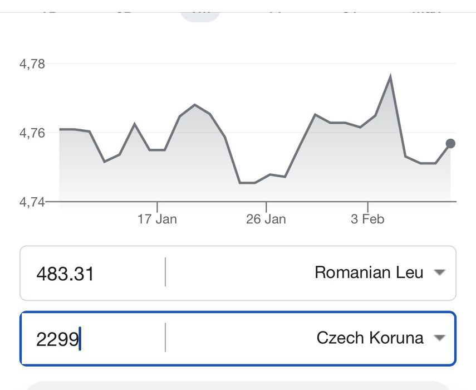The width and height of the screenshot is (476, 390).
Task: Open the Romanian Leu dropdown arrow
Action: tap(440, 273)
